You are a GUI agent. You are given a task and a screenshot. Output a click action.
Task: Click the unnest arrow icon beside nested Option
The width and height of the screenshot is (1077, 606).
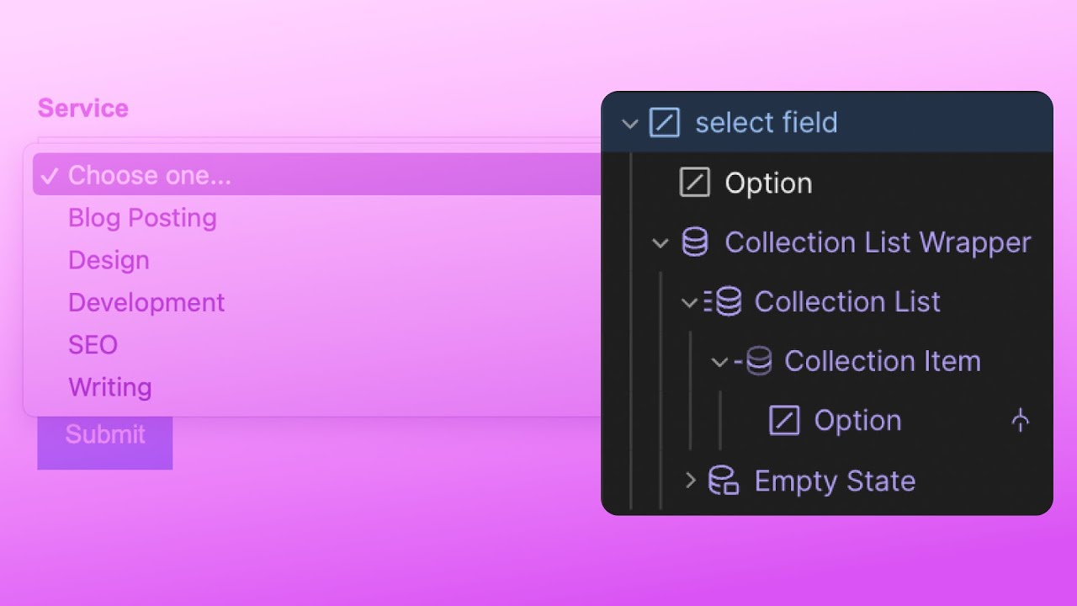[x=1020, y=421]
